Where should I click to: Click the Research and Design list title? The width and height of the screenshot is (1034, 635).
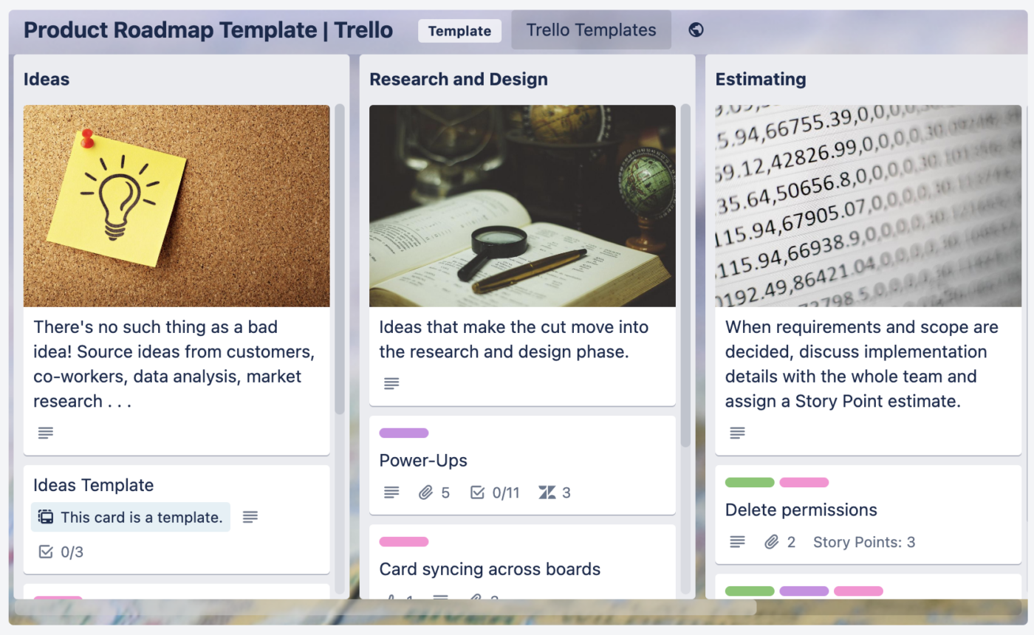tap(459, 80)
